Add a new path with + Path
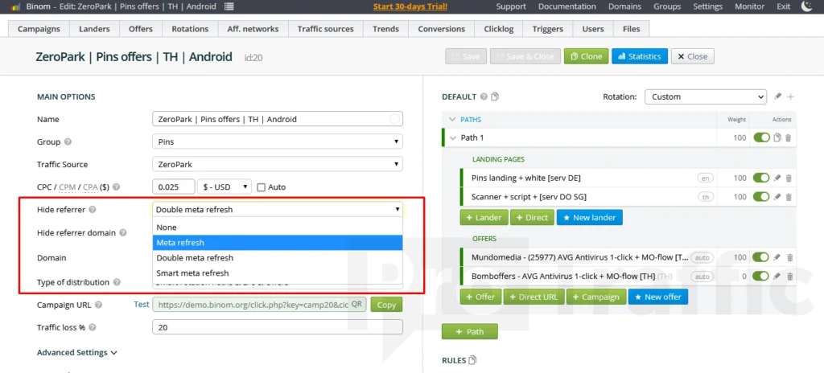Image resolution: width=824 pixels, height=373 pixels. point(470,331)
